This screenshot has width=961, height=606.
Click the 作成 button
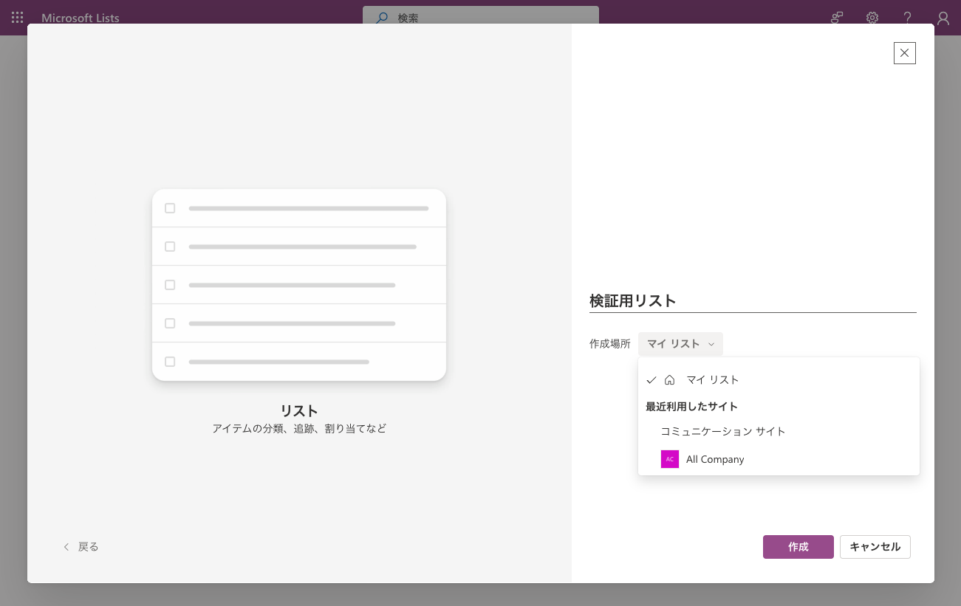coord(798,547)
